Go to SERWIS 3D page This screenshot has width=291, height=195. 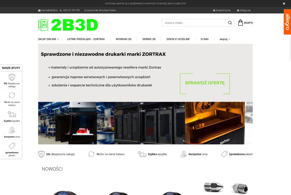pyautogui.click(x=149, y=39)
